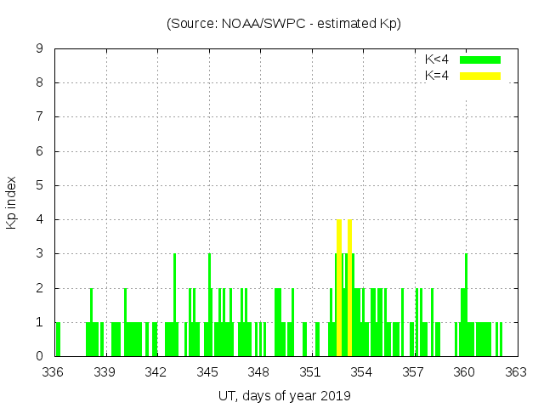The height and width of the screenshot is (408, 544).
Task: Click the y-axis tick label 4
Action: click(x=40, y=220)
